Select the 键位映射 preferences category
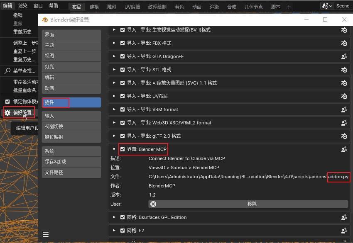Viewport: 353px width, 243px height. pos(71,137)
